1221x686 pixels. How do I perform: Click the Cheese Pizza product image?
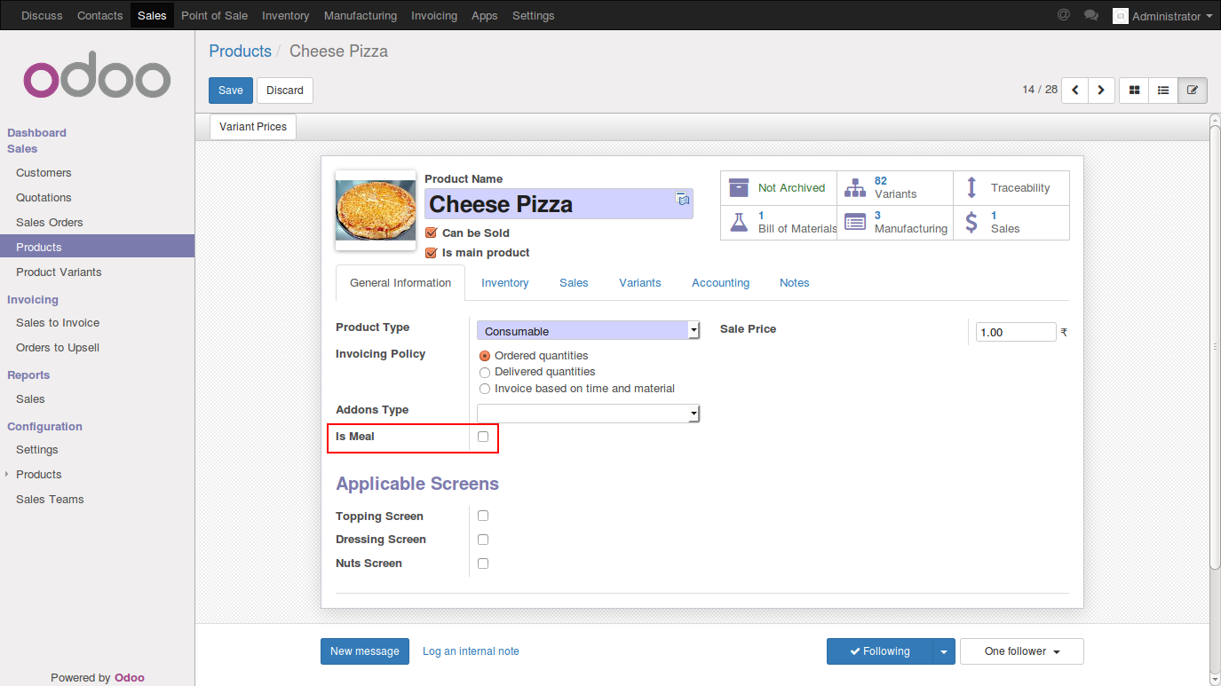375,210
